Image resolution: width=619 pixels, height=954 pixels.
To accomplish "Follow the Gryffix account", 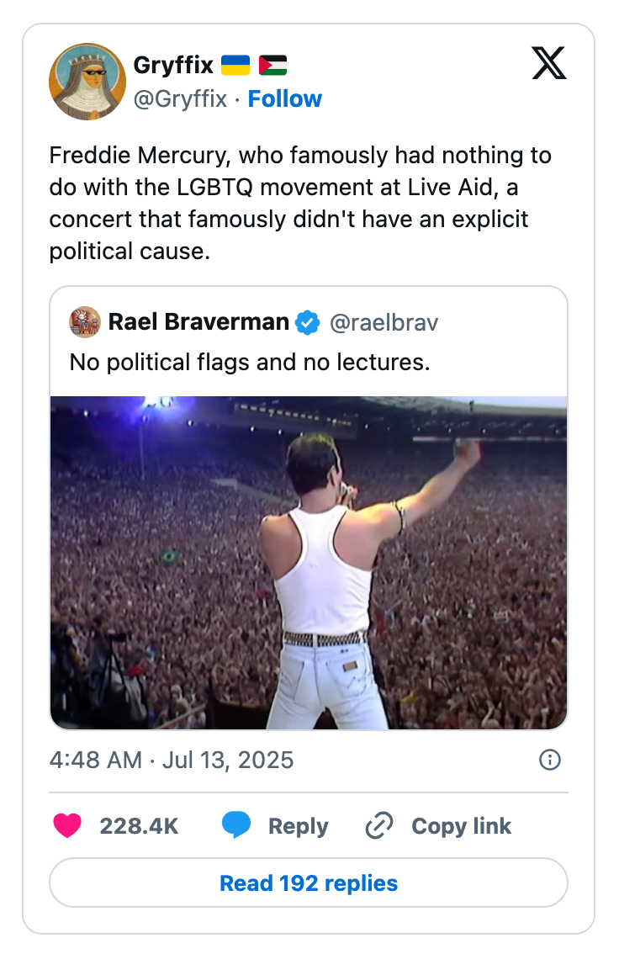I will coord(285,99).
